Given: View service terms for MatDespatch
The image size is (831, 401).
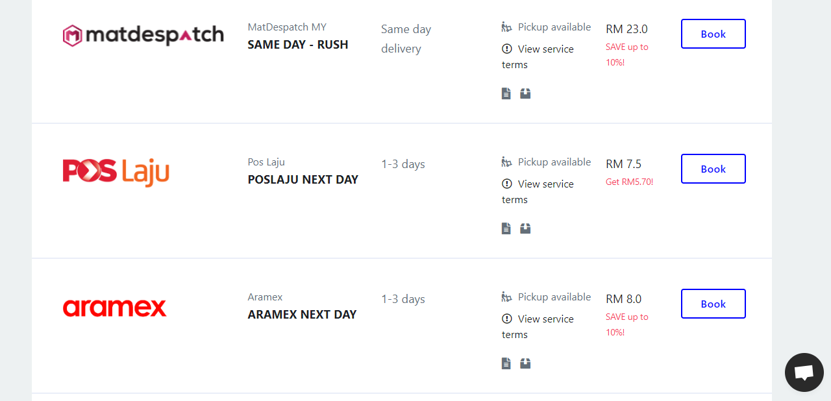Looking at the screenshot, I should coord(538,56).
